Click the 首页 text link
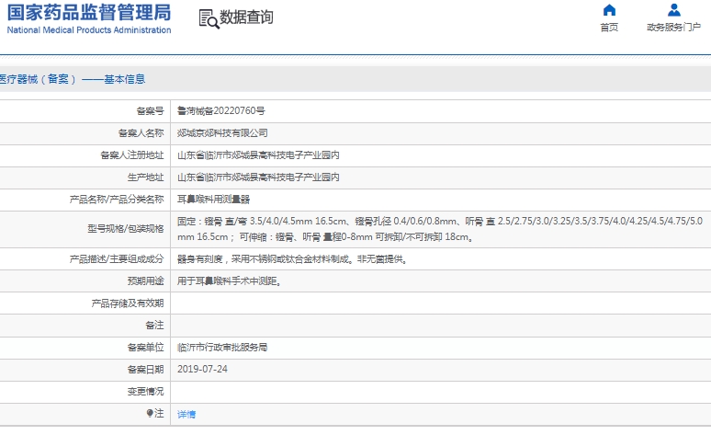Screen dimensions: 711x435 tap(609, 28)
